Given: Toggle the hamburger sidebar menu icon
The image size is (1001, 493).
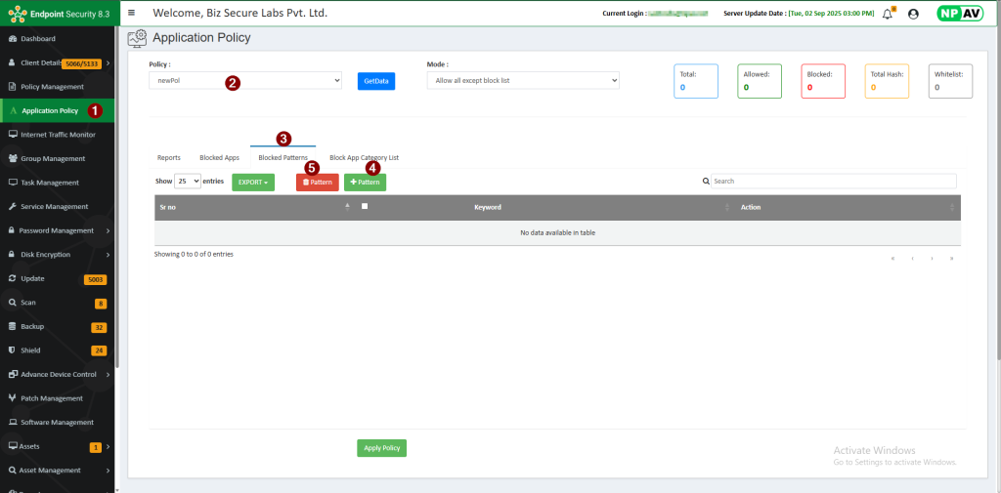Looking at the screenshot, I should point(132,14).
